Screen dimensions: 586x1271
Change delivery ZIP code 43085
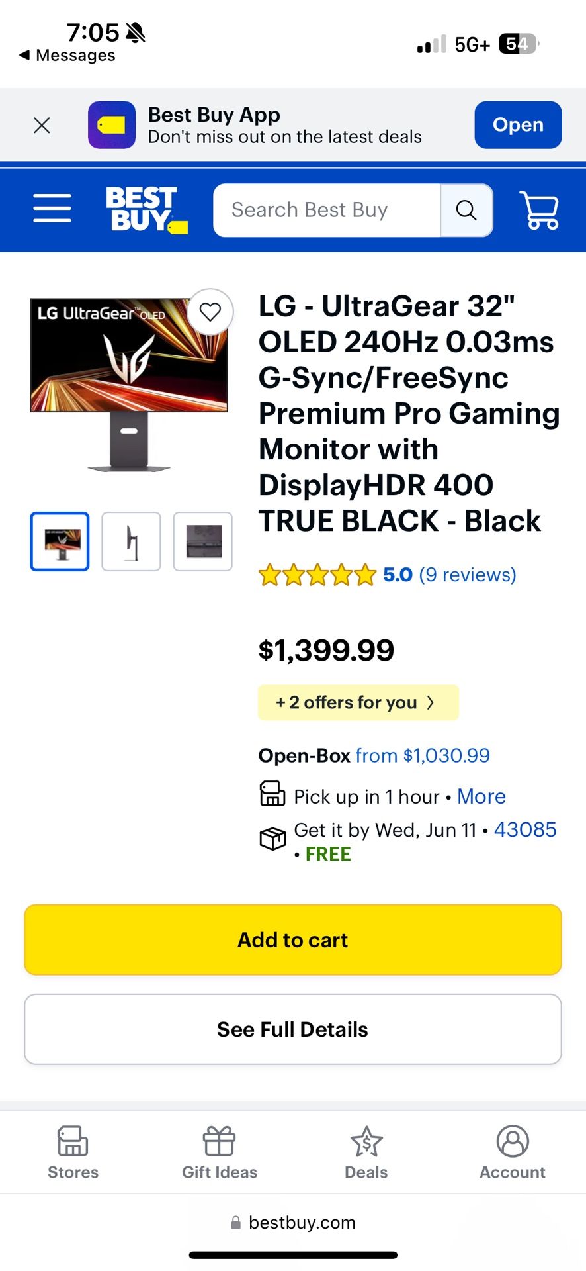coord(525,829)
